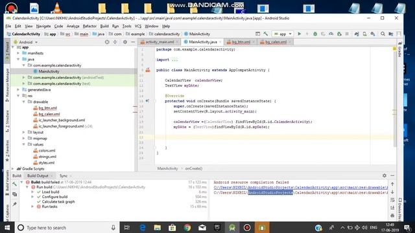Open Microsoft Edge from the taskbar
This screenshot has height=233, width=415.
(143, 227)
